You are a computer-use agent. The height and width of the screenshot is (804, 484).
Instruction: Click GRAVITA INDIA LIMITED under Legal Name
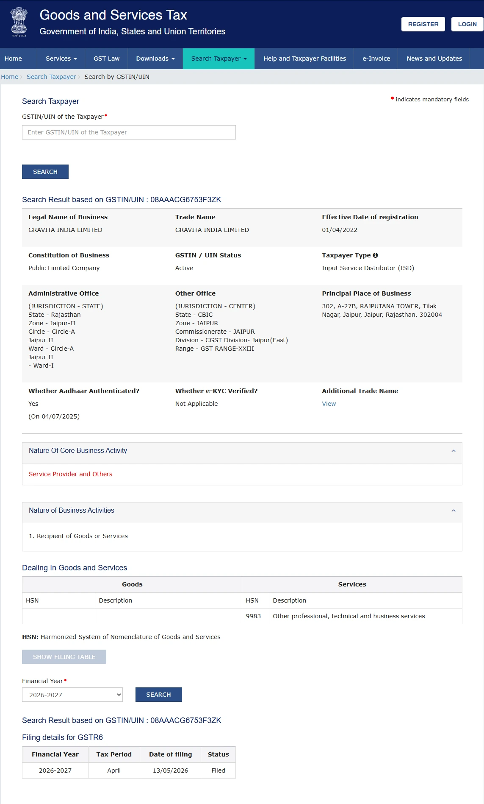[65, 230]
